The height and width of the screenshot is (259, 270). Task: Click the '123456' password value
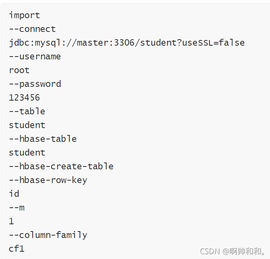[x=25, y=98]
